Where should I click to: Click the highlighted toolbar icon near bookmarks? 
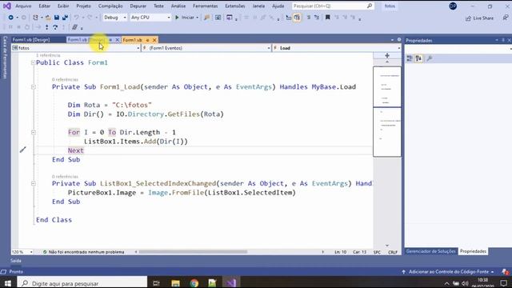297,18
